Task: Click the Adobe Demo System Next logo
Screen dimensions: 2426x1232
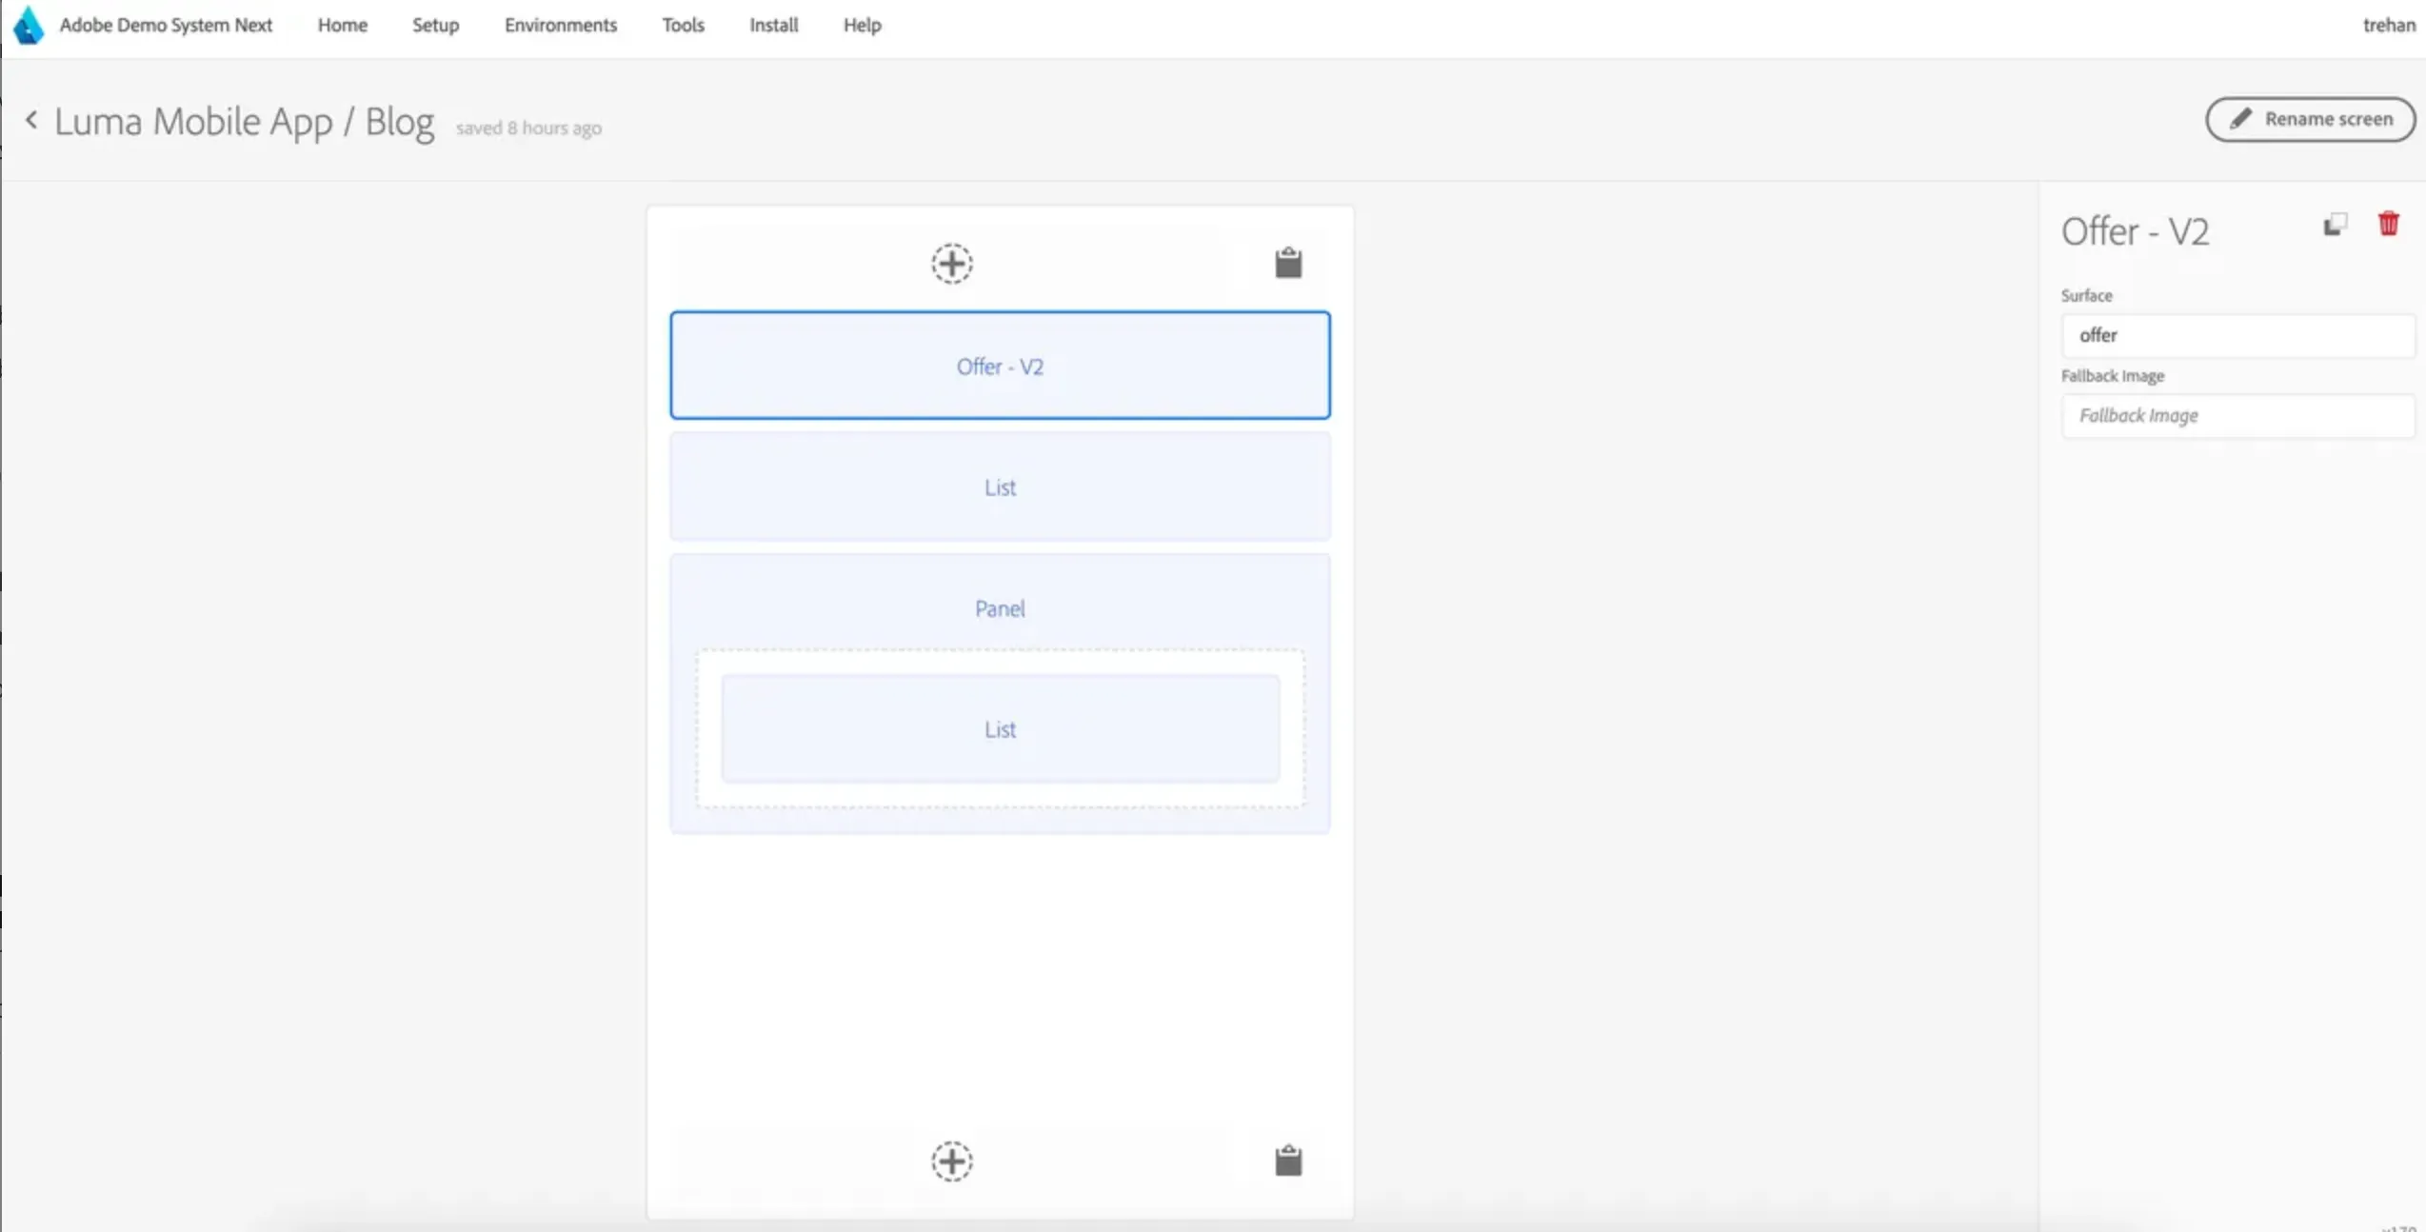Action: click(x=28, y=26)
